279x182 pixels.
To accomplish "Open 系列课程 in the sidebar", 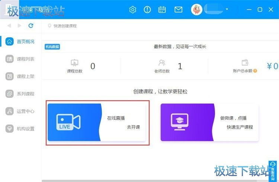I will coord(20,94).
